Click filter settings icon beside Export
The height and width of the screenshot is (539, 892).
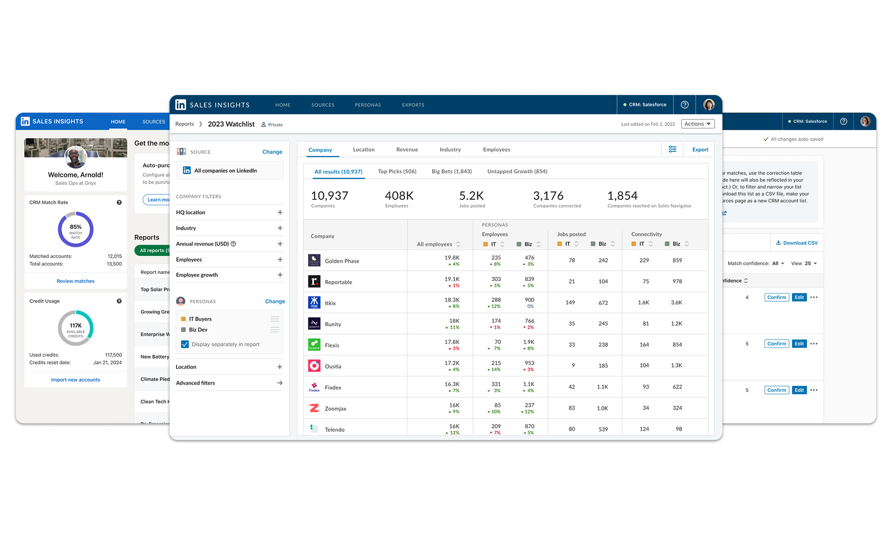pos(672,149)
